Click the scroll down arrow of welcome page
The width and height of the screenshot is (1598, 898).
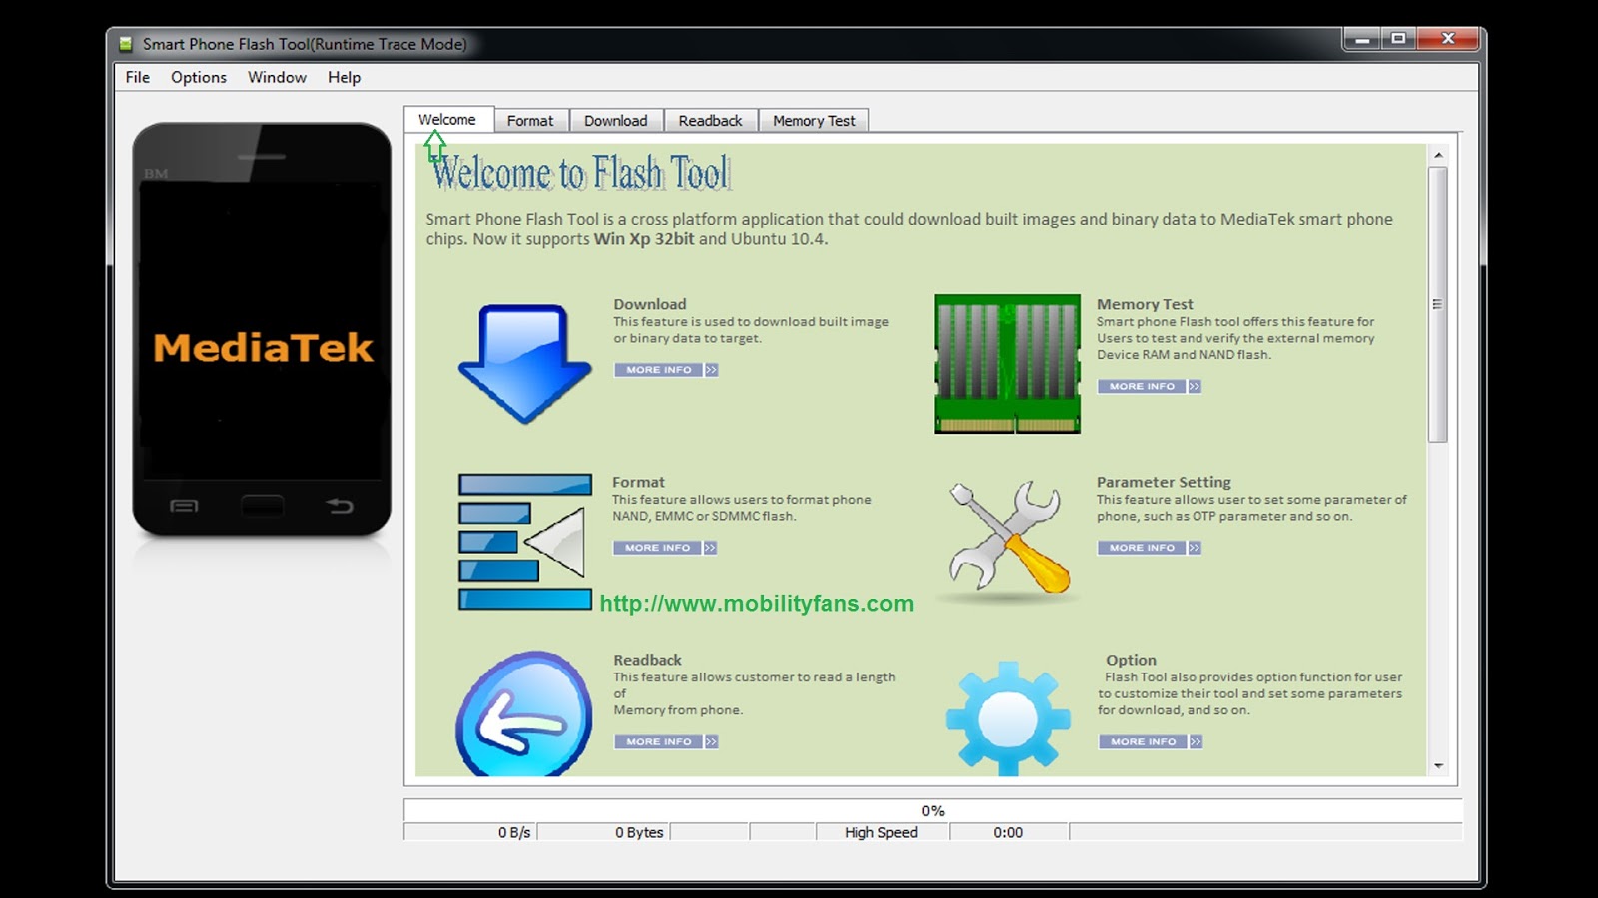click(x=1438, y=766)
